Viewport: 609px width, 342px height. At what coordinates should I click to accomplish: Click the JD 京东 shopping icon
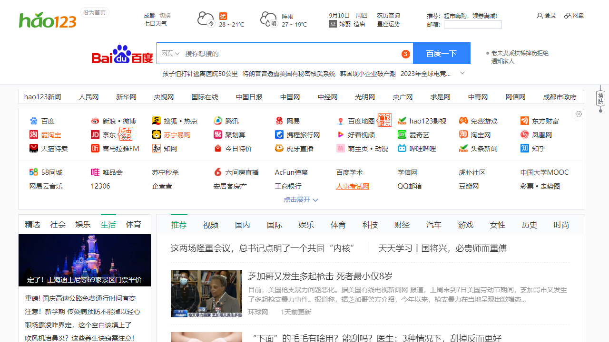click(x=95, y=134)
